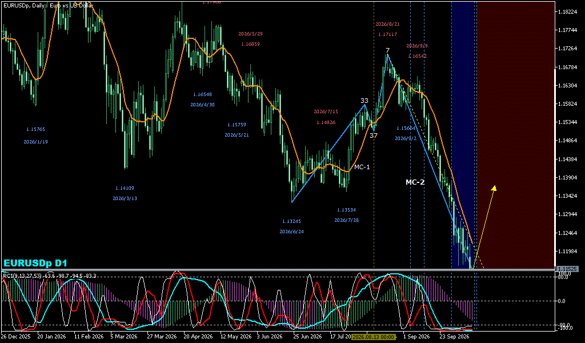Click the blue price label 1.15664
585x343 pixels.
[x=406, y=128]
